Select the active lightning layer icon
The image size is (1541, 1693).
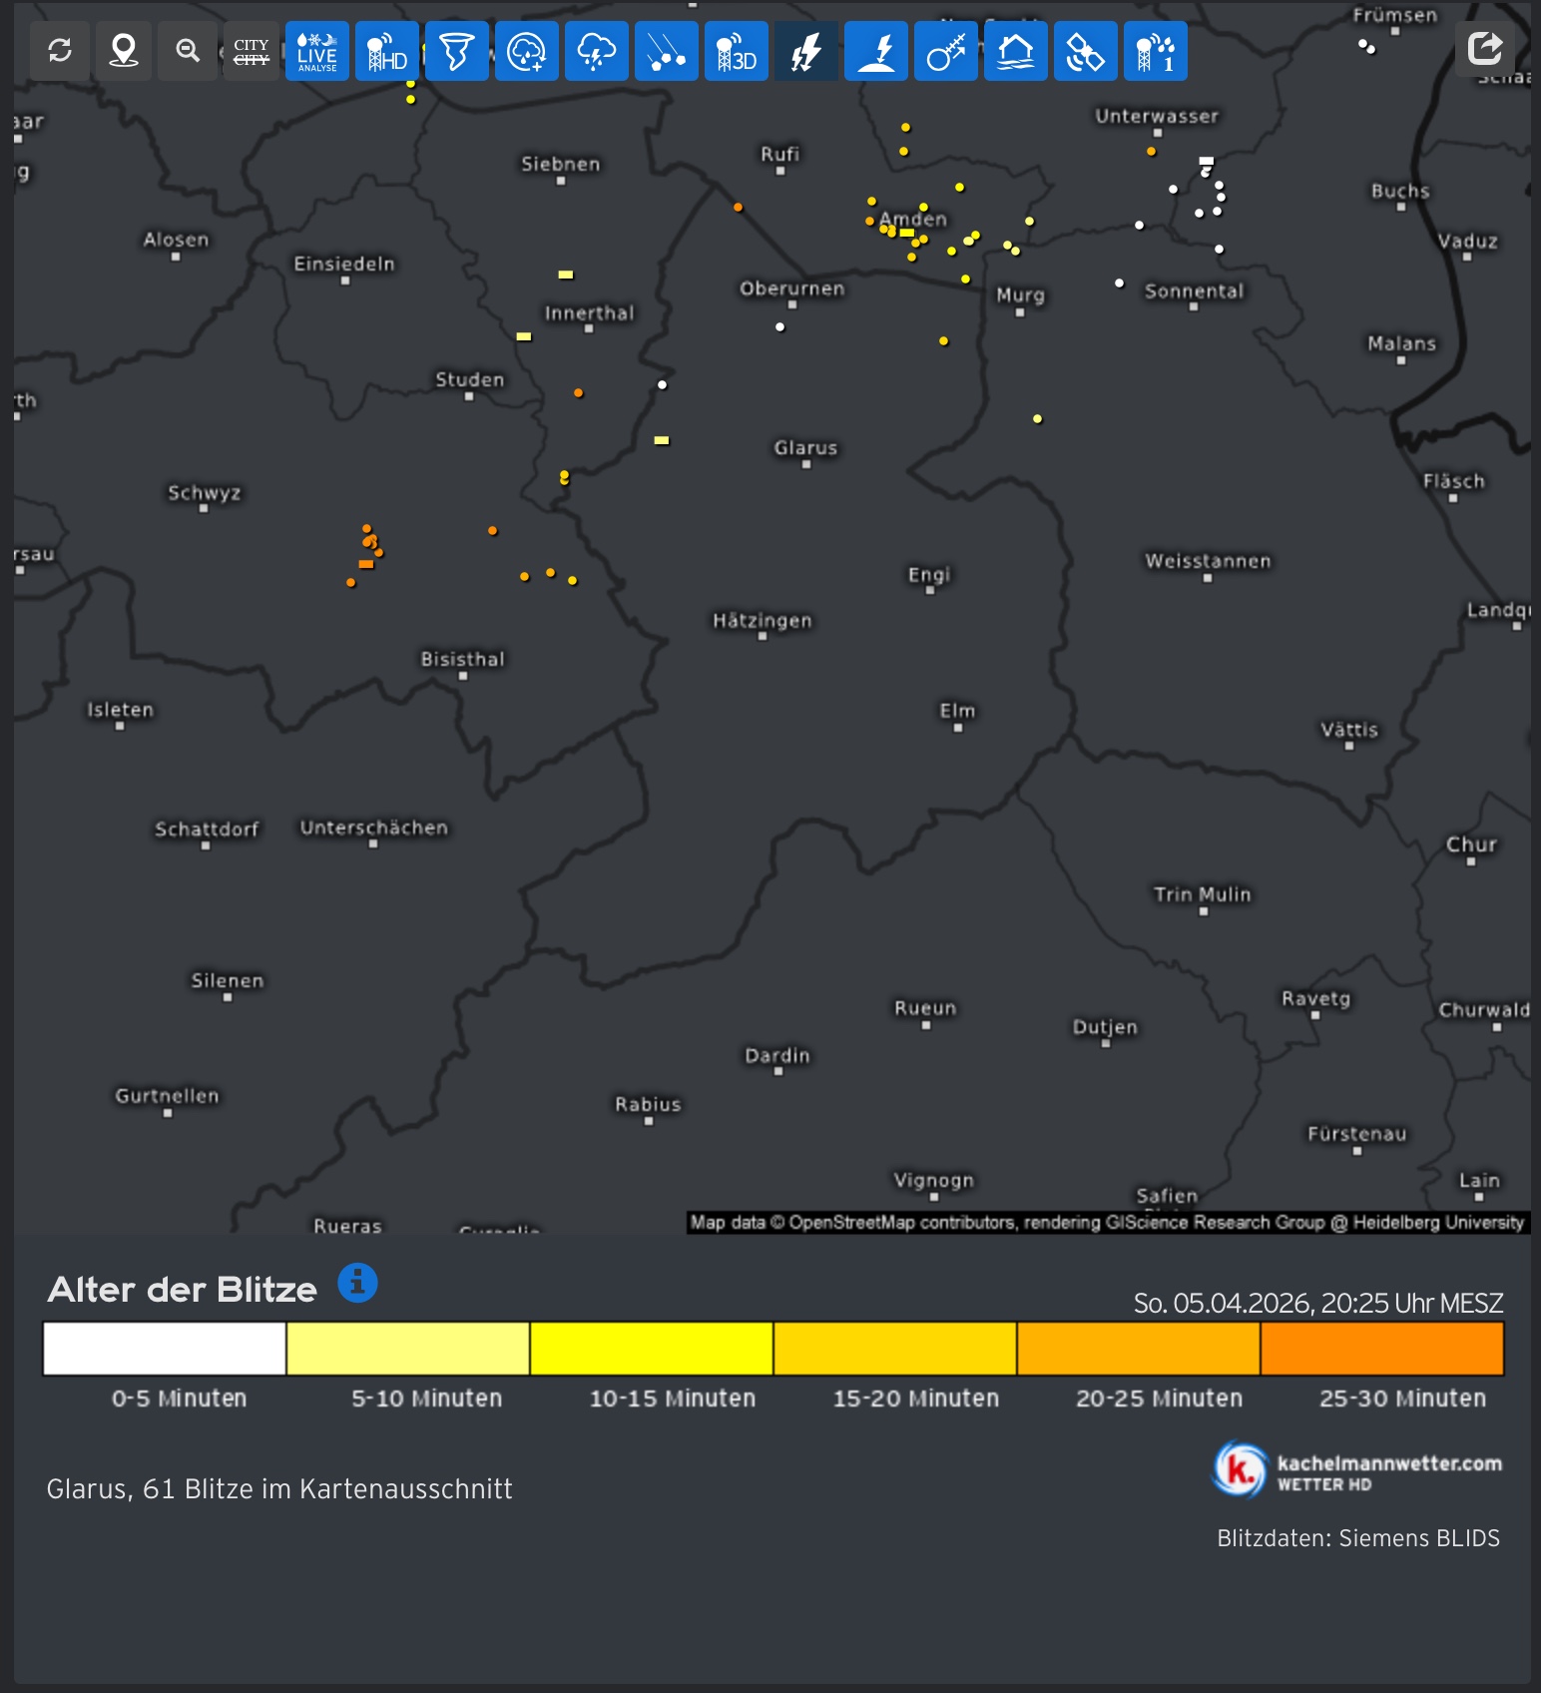tap(806, 51)
